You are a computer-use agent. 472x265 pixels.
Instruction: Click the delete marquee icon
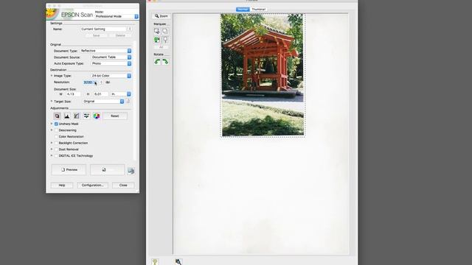pyautogui.click(x=165, y=40)
